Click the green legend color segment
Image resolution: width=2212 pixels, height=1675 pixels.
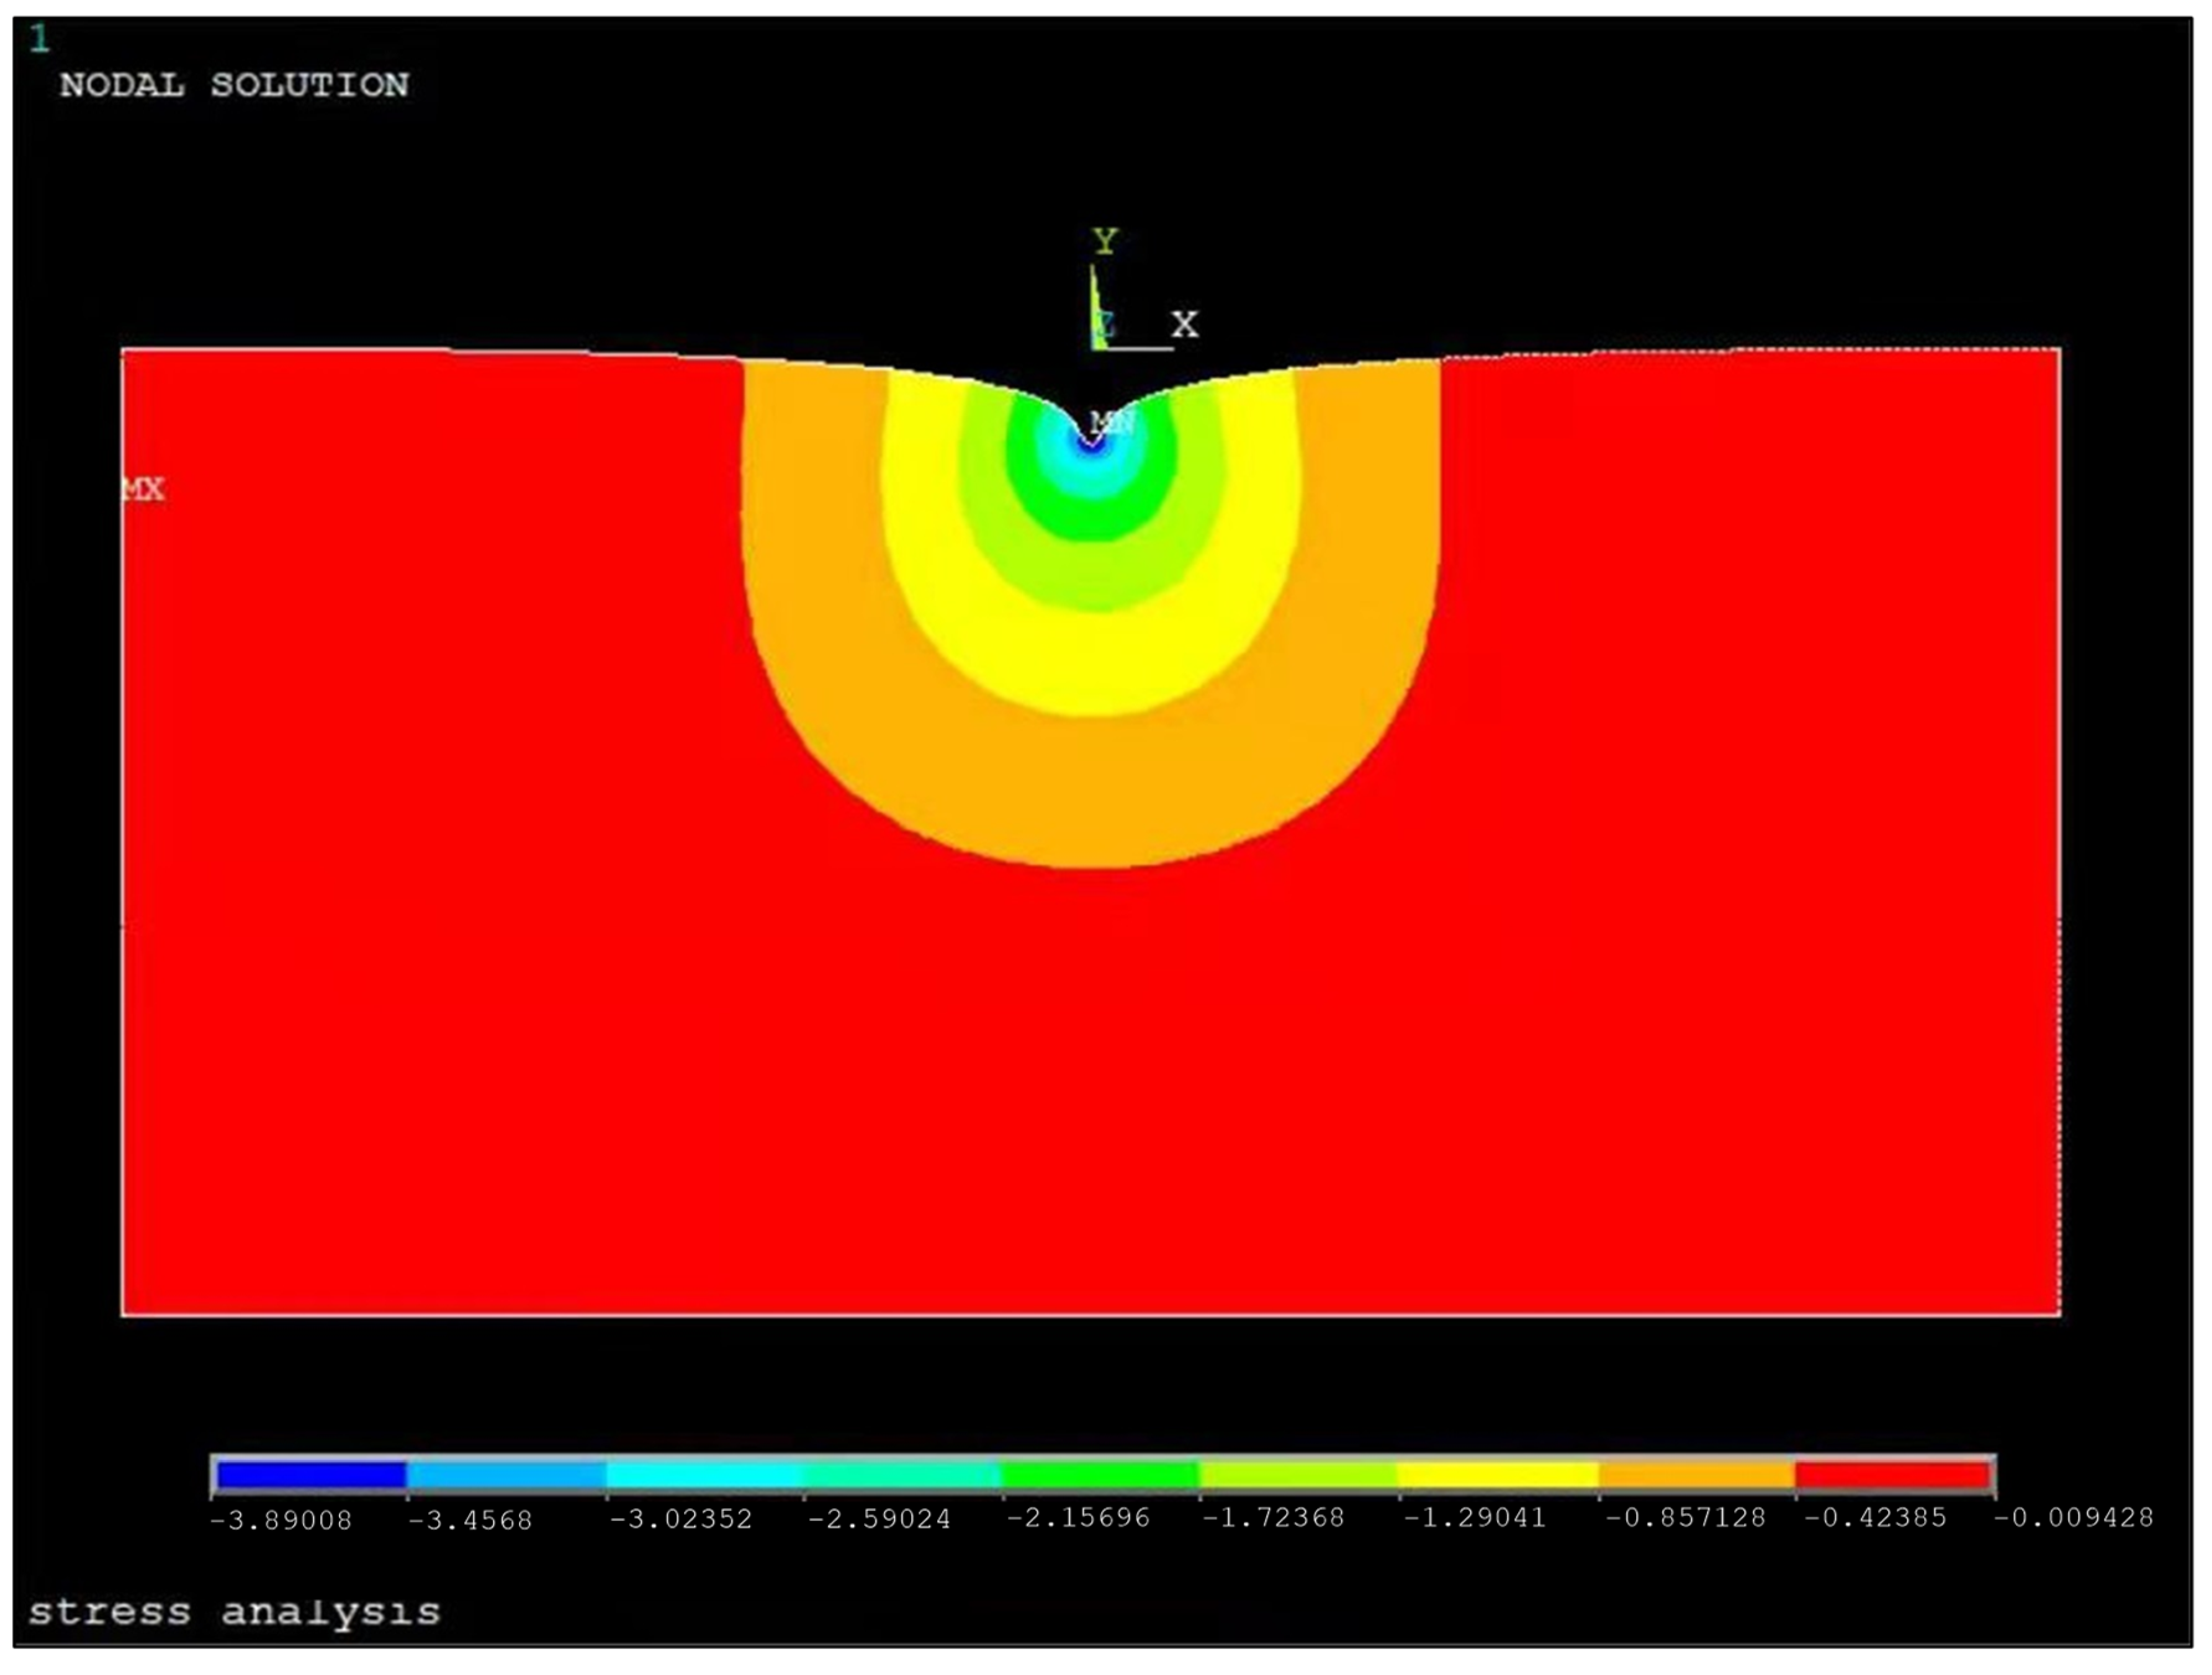[x=1100, y=1475]
